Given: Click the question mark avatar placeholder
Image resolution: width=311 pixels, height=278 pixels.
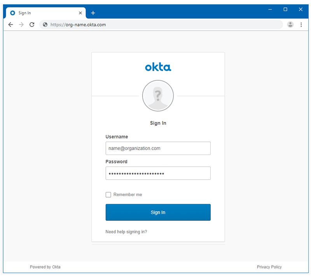Looking at the screenshot, I should pyautogui.click(x=158, y=96).
